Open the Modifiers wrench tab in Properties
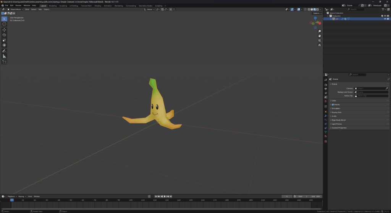This screenshot has height=213, width=391. coord(326,115)
